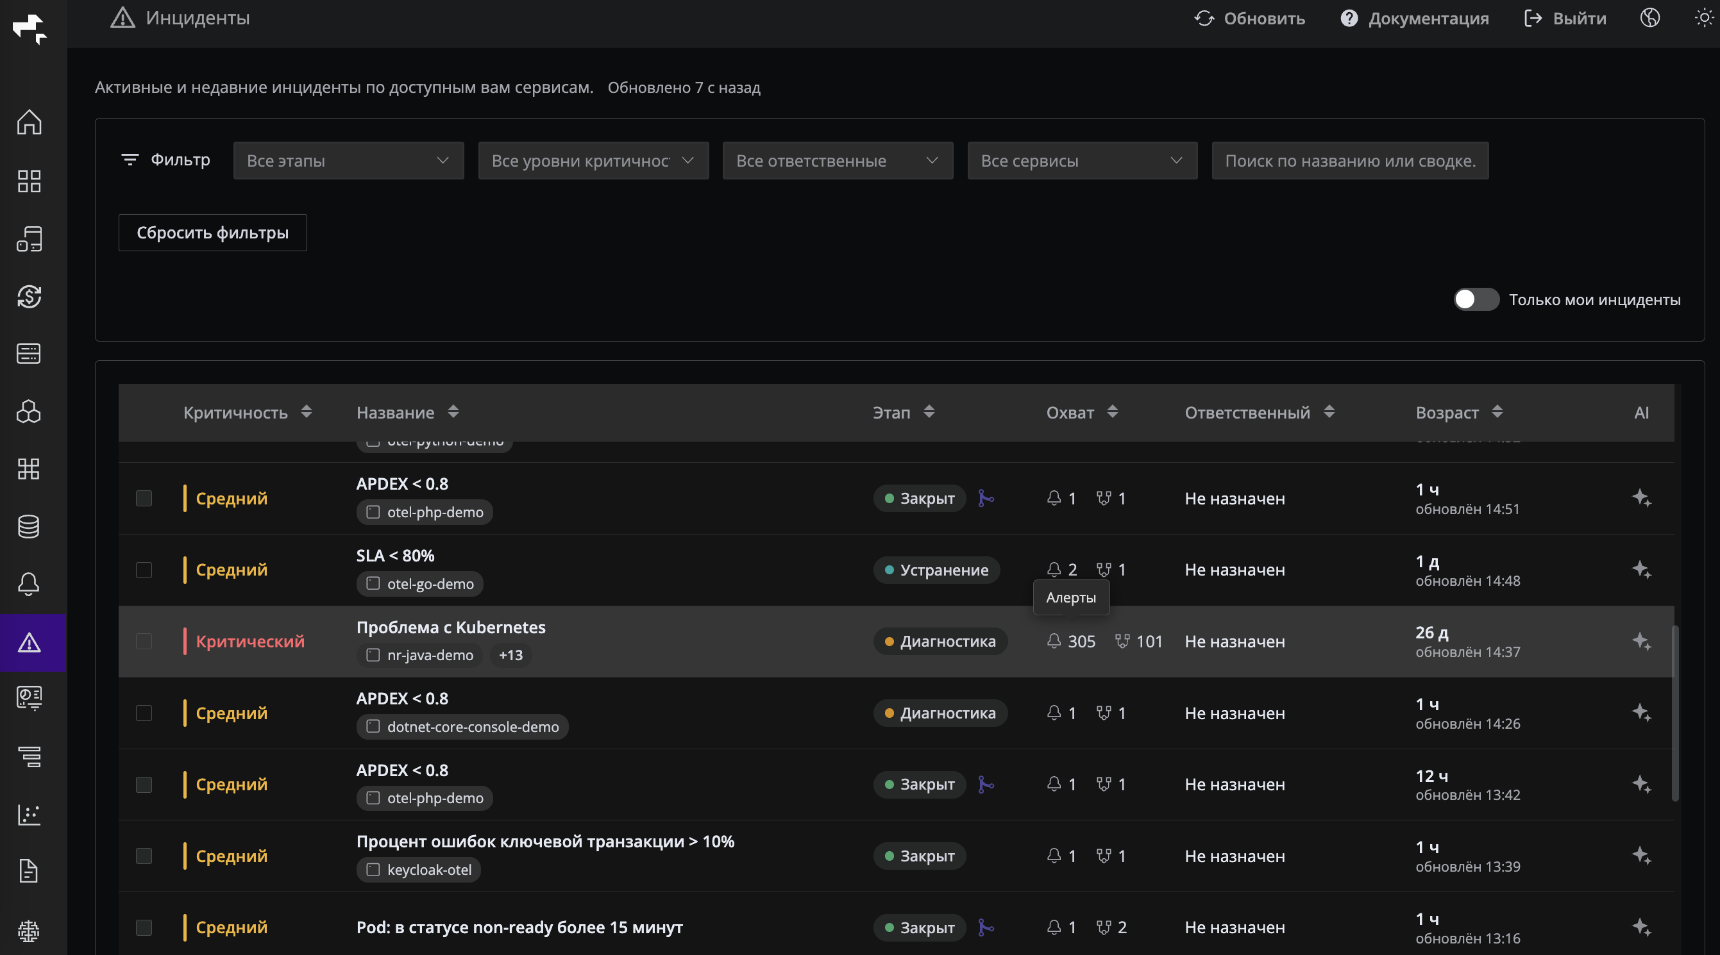
Task: Click the search by name or summary field
Action: 1349,161
